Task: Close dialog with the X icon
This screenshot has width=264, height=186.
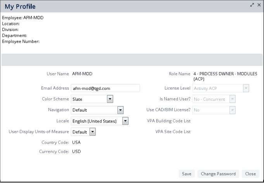Action: coord(259,5)
